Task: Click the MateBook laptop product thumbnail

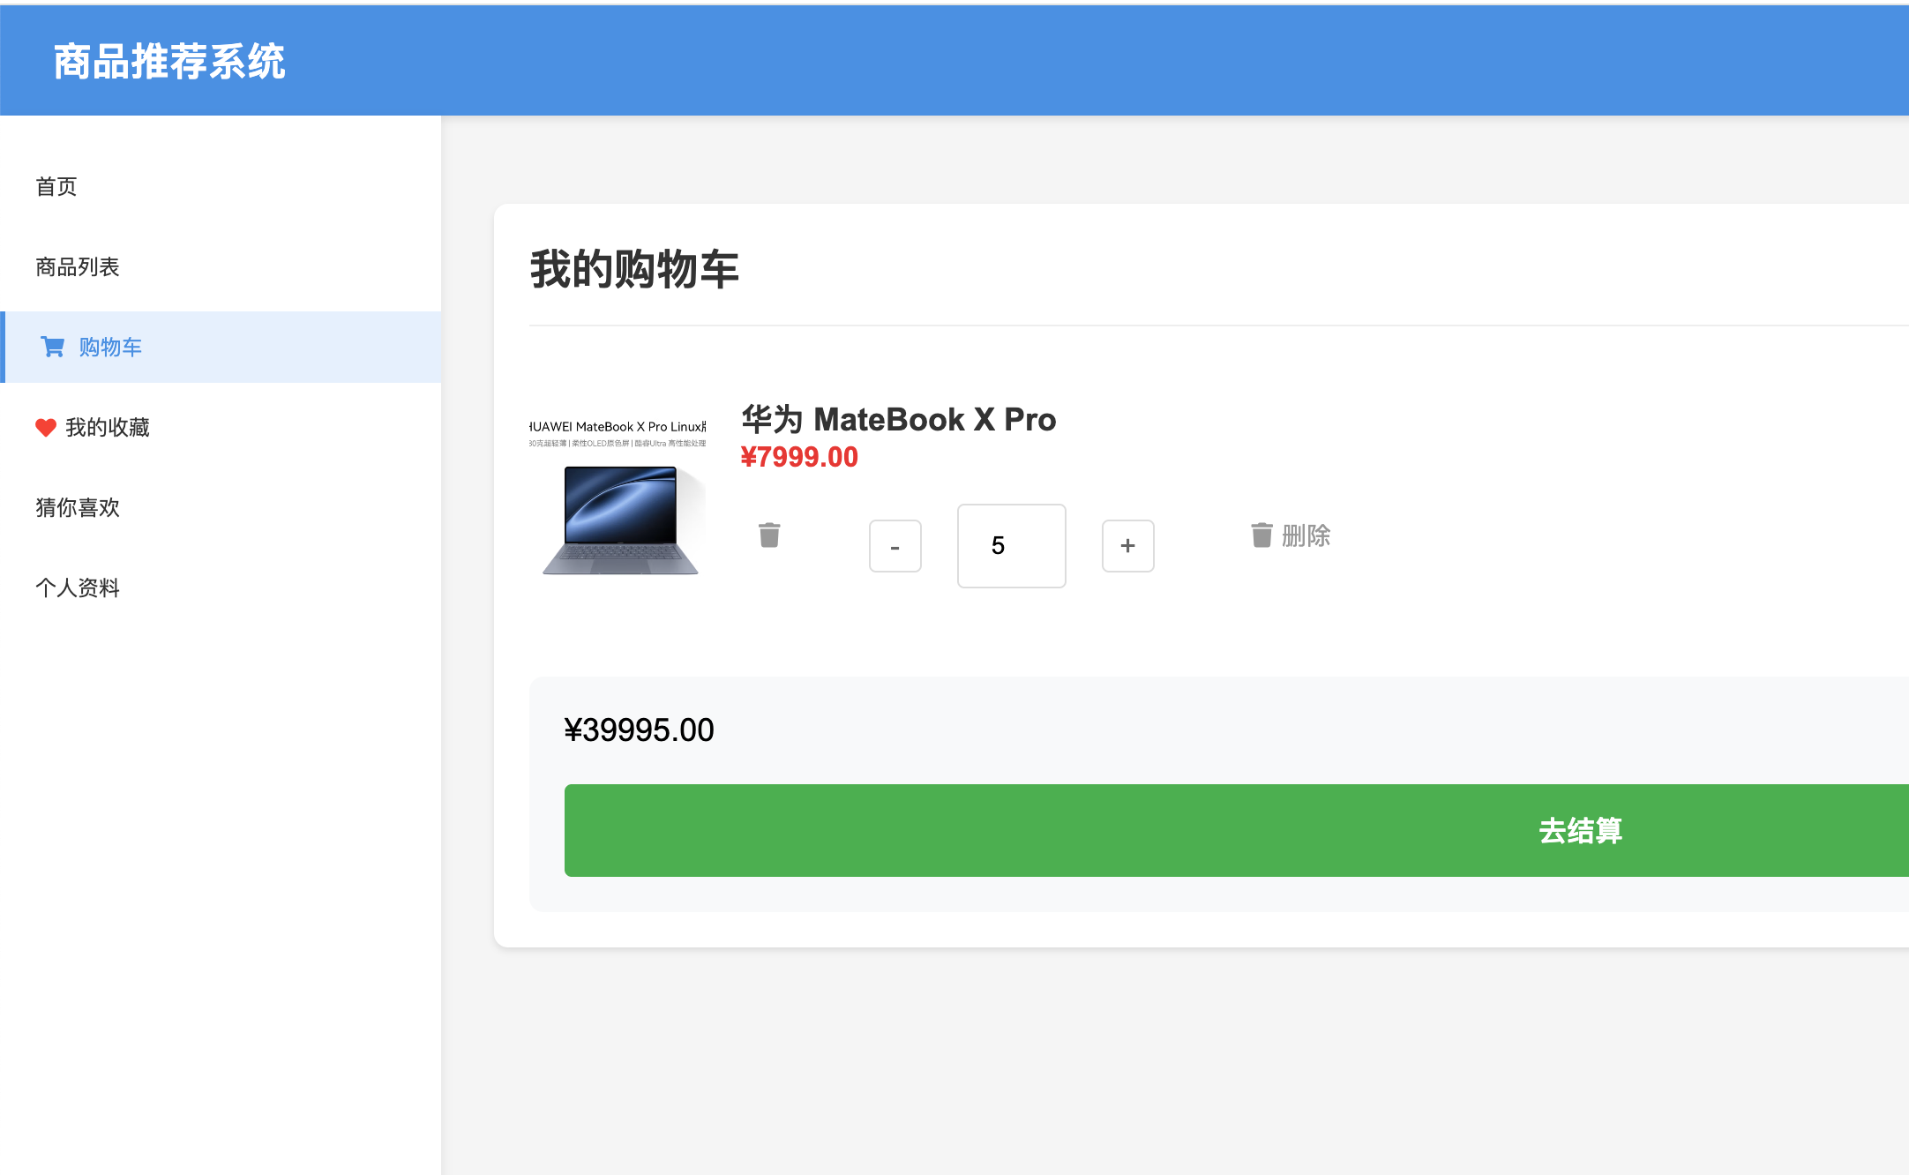Action: click(618, 498)
